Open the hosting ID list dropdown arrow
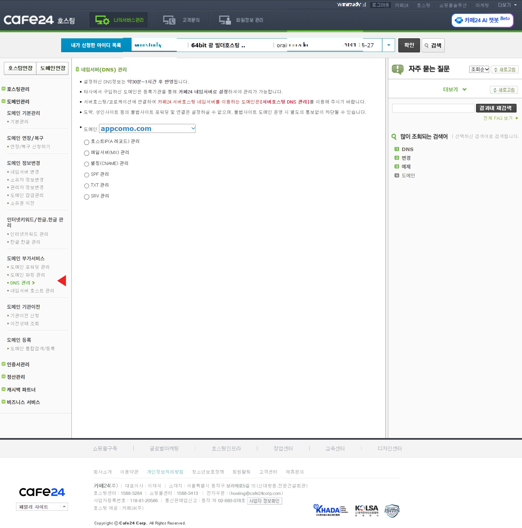Screen dimensions: 522x528 point(389,45)
